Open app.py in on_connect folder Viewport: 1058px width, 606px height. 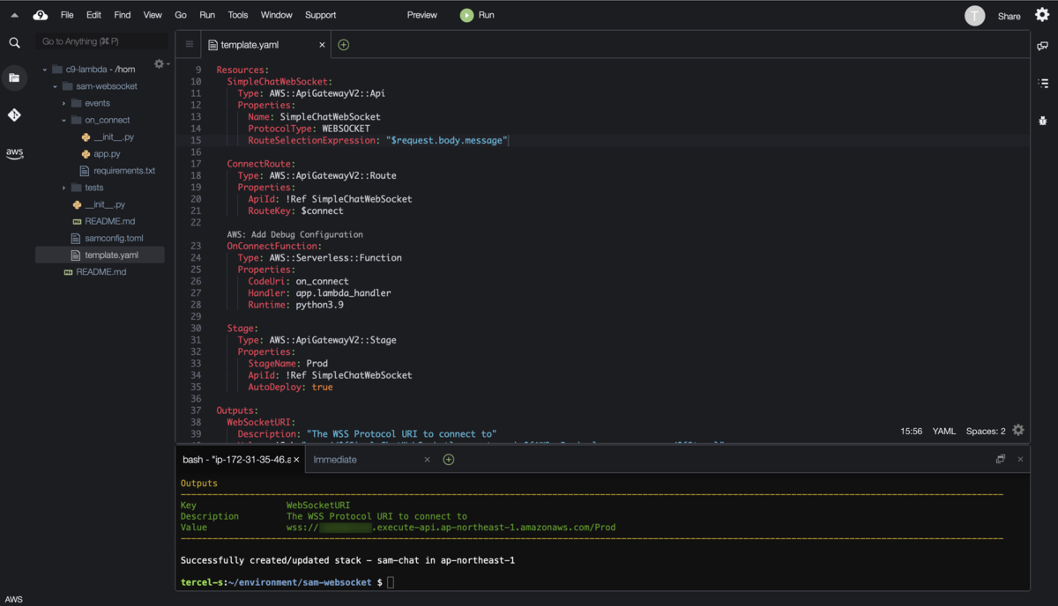[107, 154]
